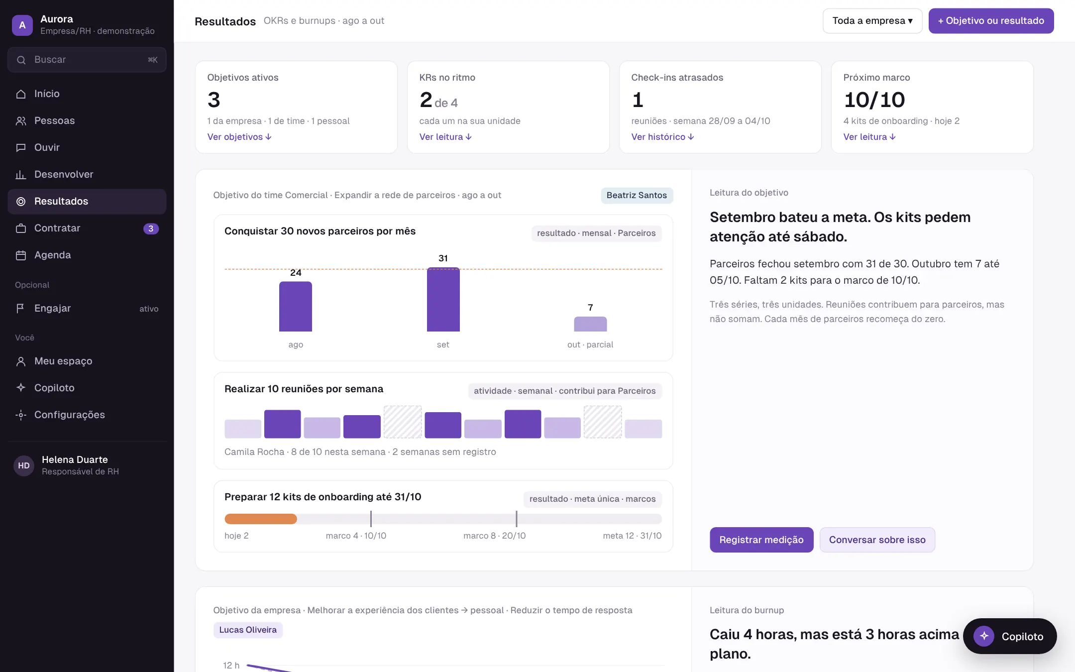Click the Configurações settings icon
Screen dimensions: 1075x672
click(21, 415)
